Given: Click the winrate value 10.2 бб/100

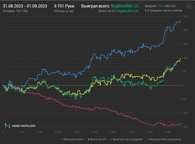Looking at the screenshot, I should [167, 6].
